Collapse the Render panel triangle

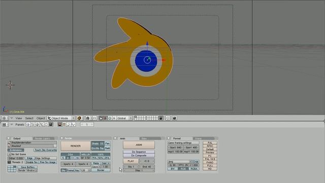coord(62,138)
